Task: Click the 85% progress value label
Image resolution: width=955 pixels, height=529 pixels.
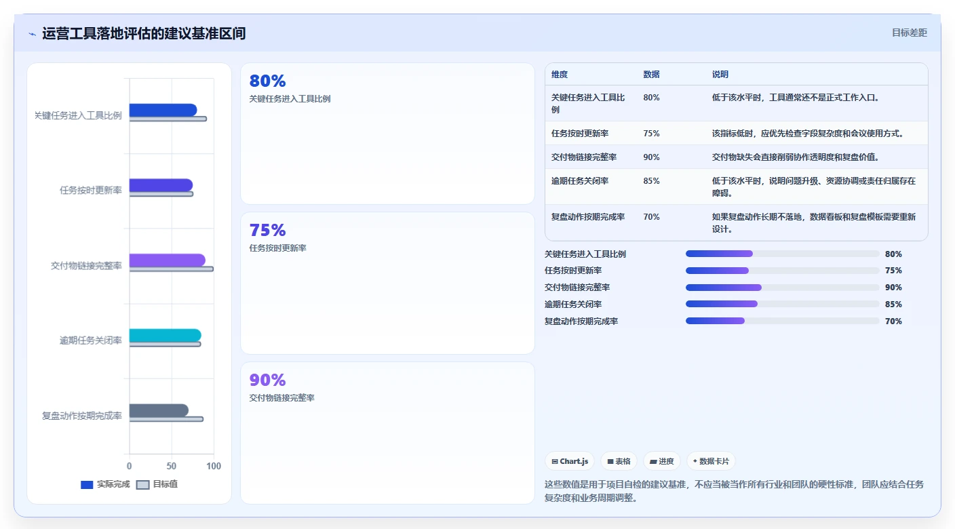Action: point(893,305)
